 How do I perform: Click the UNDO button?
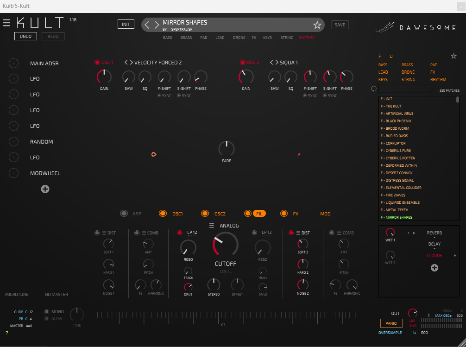click(25, 36)
